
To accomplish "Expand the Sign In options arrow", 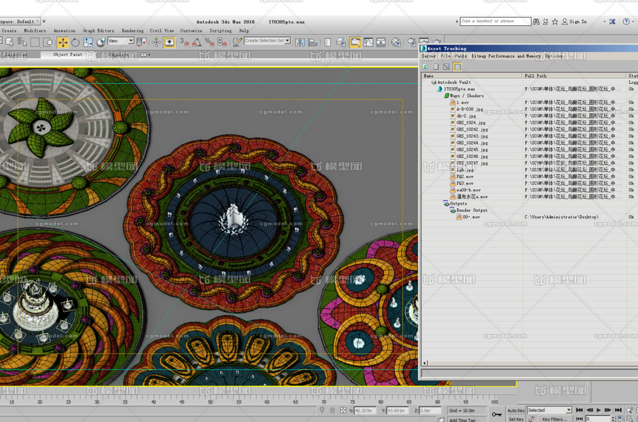I will coord(604,21).
